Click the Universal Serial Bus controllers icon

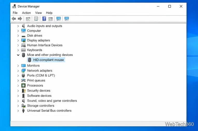pos(23,111)
